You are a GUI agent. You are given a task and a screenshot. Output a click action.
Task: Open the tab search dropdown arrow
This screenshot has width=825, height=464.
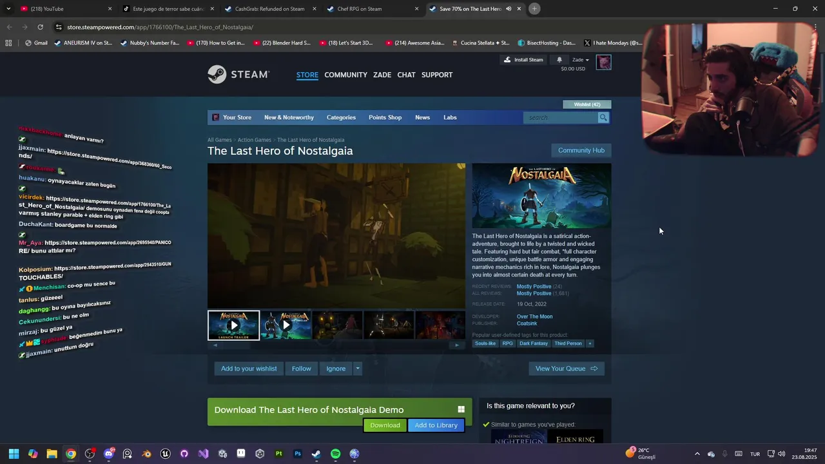8,9
